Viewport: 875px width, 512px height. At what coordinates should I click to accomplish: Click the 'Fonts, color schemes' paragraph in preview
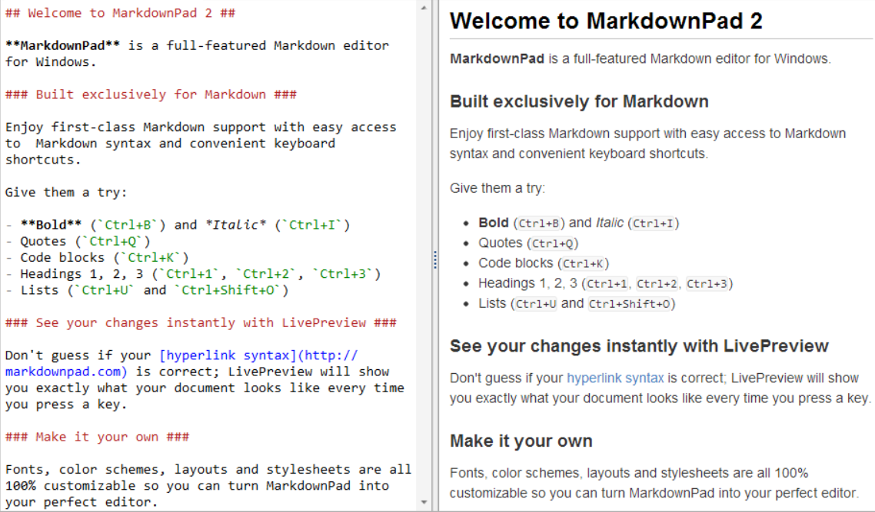(x=654, y=483)
